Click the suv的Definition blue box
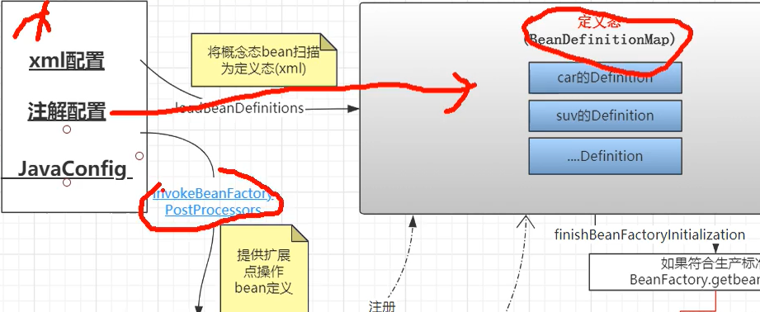 [605, 116]
